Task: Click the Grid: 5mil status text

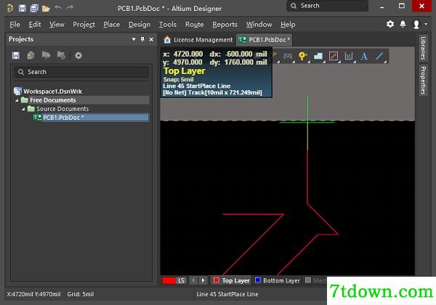Action: coord(81,294)
